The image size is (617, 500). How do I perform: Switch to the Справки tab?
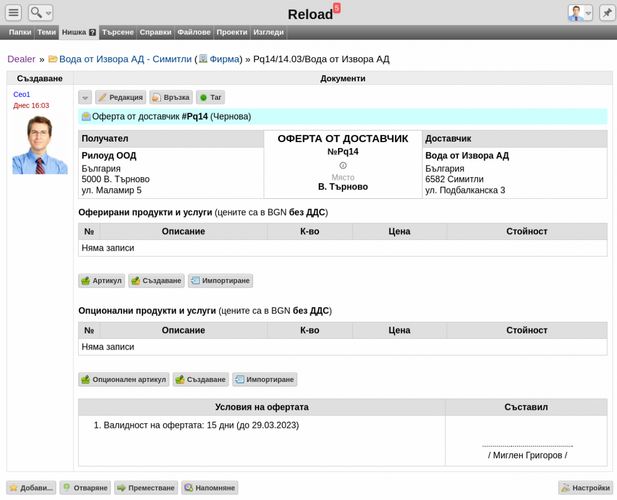pos(155,32)
